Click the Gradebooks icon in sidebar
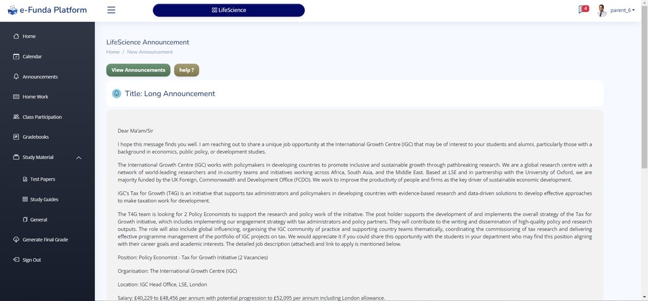 [x=16, y=137]
